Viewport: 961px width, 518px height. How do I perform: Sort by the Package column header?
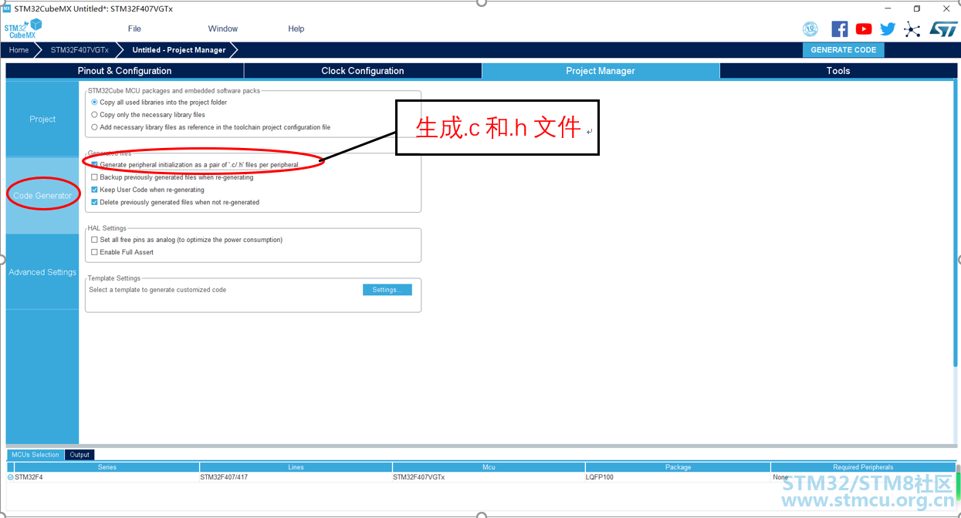click(678, 467)
